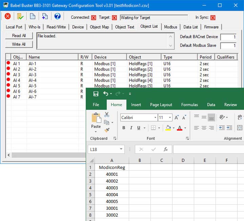The width and height of the screenshot is (244, 221).
Task: Toggle Center alignment in Excel ribbon
Action: [204, 128]
